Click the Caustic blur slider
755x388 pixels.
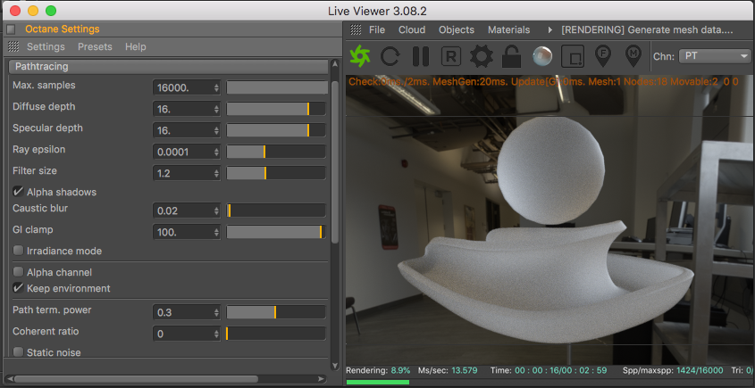click(x=276, y=211)
